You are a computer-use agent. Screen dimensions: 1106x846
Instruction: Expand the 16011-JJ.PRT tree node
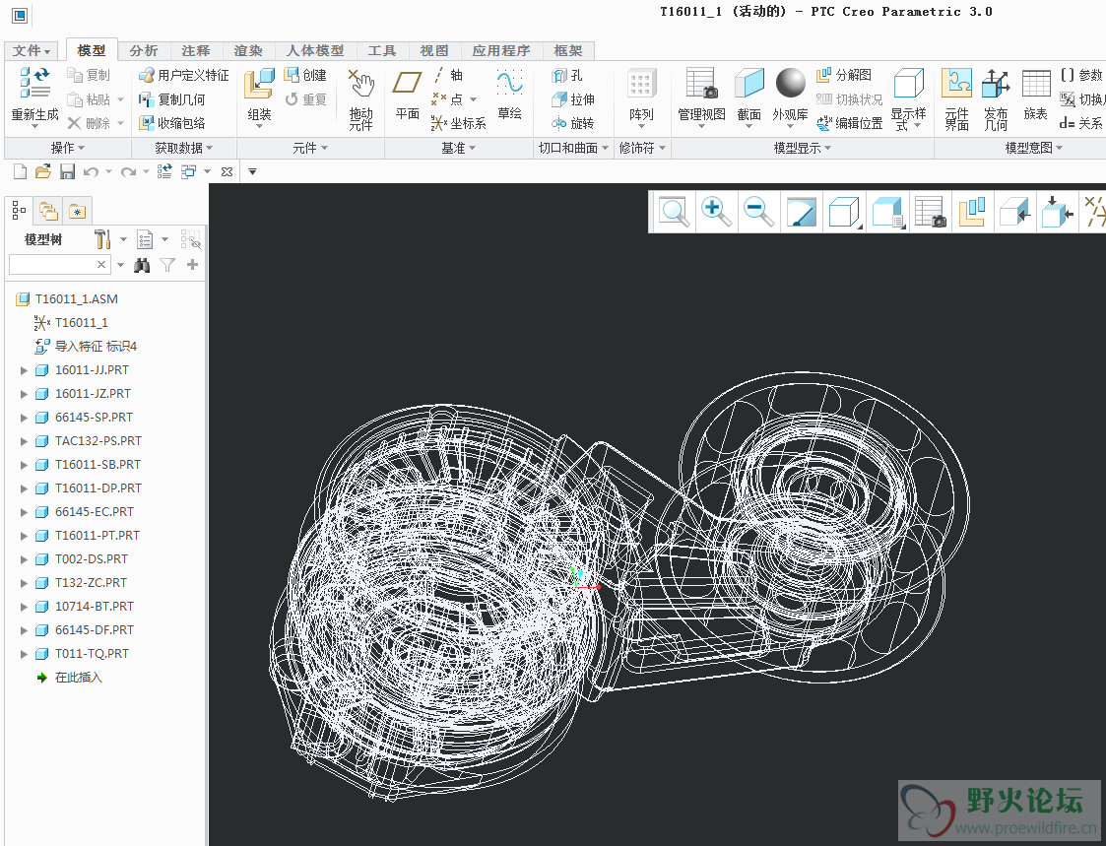(x=24, y=370)
